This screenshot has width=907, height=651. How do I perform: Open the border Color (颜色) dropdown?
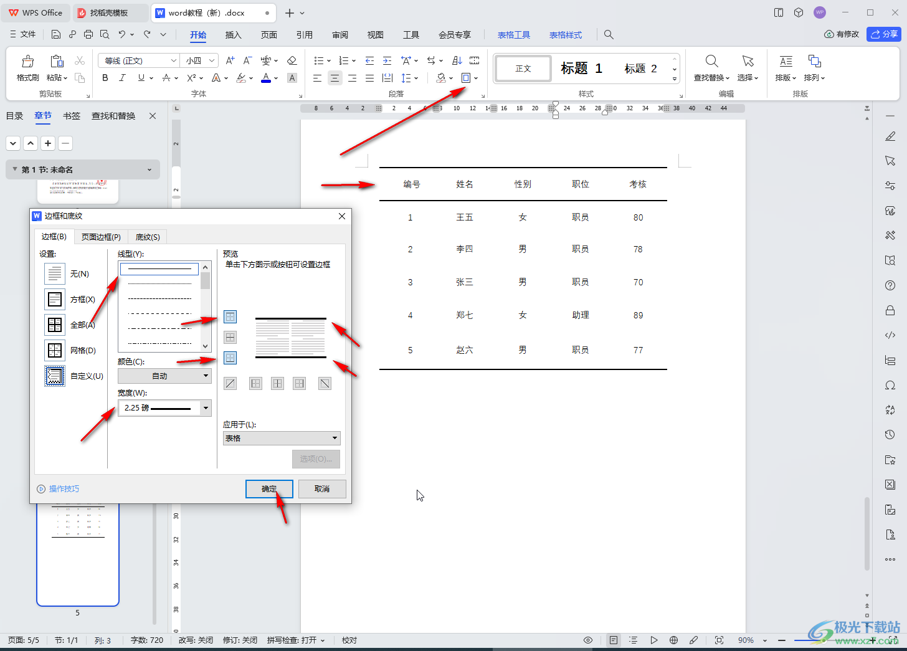pyautogui.click(x=164, y=376)
